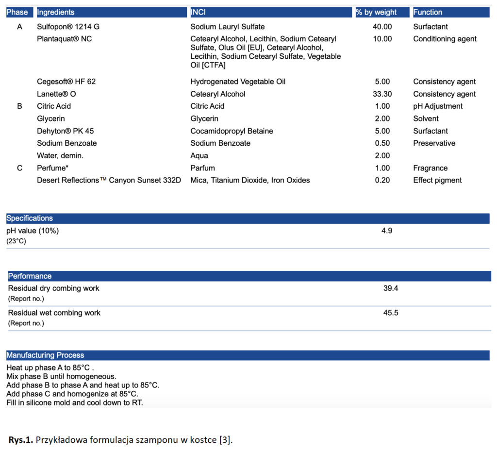Image resolution: width=497 pixels, height=453 pixels.
Task: Select the Plantaquat® NC ingredient name
Action: 64,39
